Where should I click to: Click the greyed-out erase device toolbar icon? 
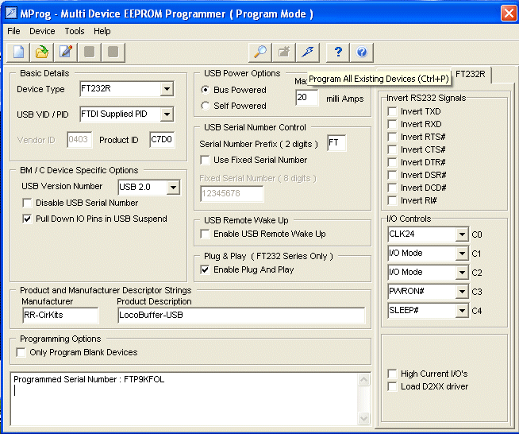pyautogui.click(x=283, y=52)
